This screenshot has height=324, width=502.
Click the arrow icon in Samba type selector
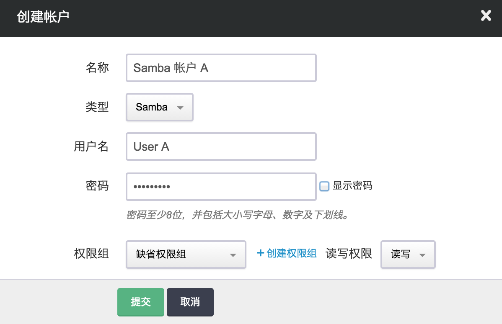coord(180,108)
